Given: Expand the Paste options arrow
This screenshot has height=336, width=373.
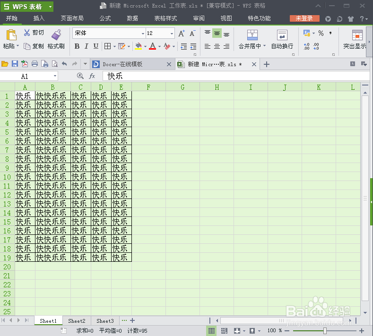Looking at the screenshot, I should 17,46.
